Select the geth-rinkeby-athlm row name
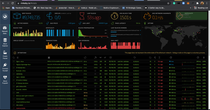 coord(21,86)
